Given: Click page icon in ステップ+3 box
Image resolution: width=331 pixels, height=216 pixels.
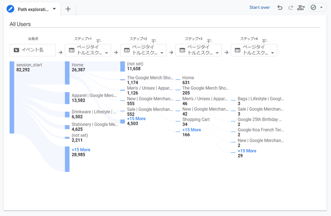Looking at the screenshot, I should (x=182, y=50).
